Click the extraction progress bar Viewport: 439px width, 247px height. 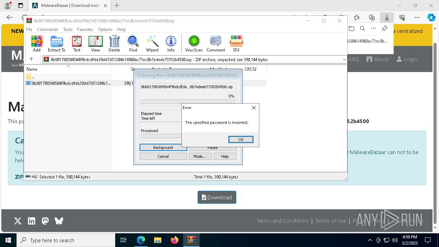coord(188,102)
